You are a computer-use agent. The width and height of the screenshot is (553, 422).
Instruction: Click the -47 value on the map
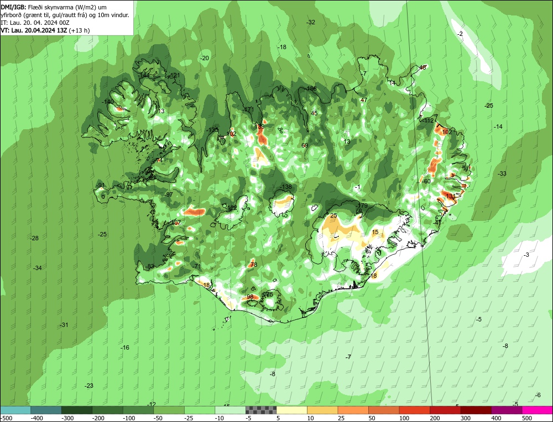point(437,223)
